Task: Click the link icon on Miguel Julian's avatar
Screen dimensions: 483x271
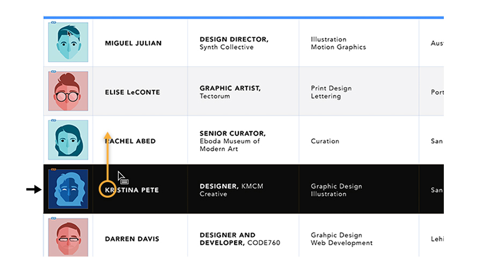Action: [53, 22]
